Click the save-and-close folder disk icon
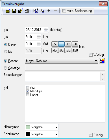This screenshot has width=109, height=139. pyautogui.click(x=21, y=11)
